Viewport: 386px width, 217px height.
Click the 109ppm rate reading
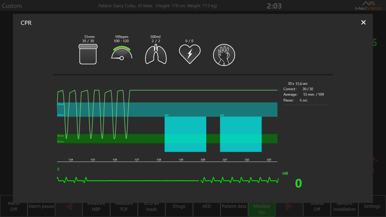coord(122,37)
